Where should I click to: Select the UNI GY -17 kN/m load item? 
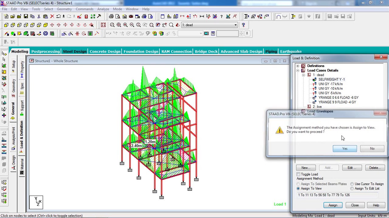[331, 84]
